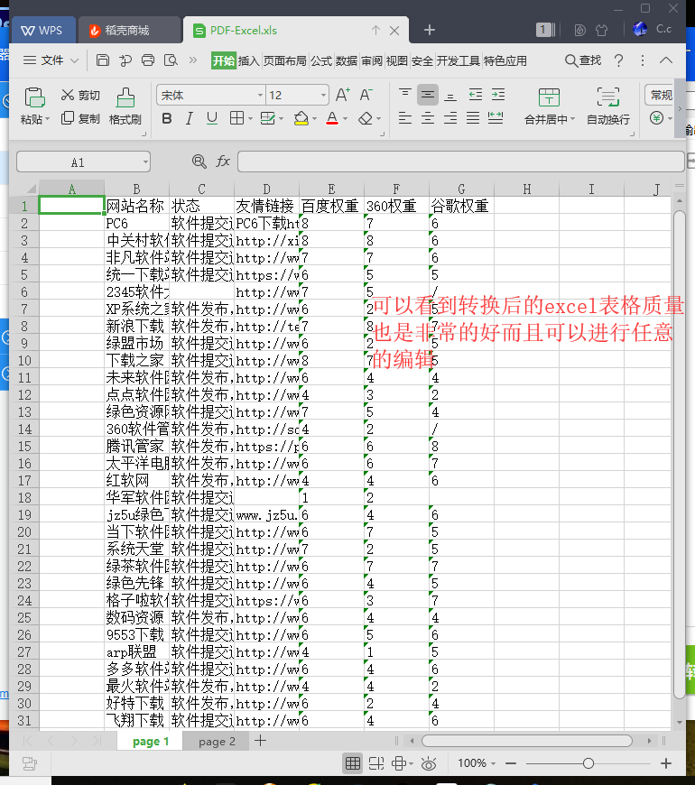Image resolution: width=695 pixels, height=785 pixels.
Task: Toggle vertical middle alignment
Action: click(x=427, y=95)
